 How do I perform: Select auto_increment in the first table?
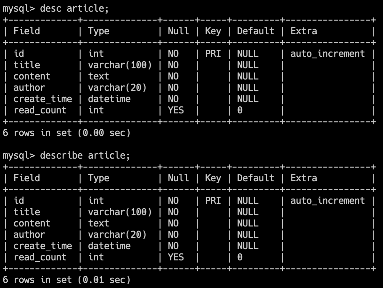coord(327,54)
